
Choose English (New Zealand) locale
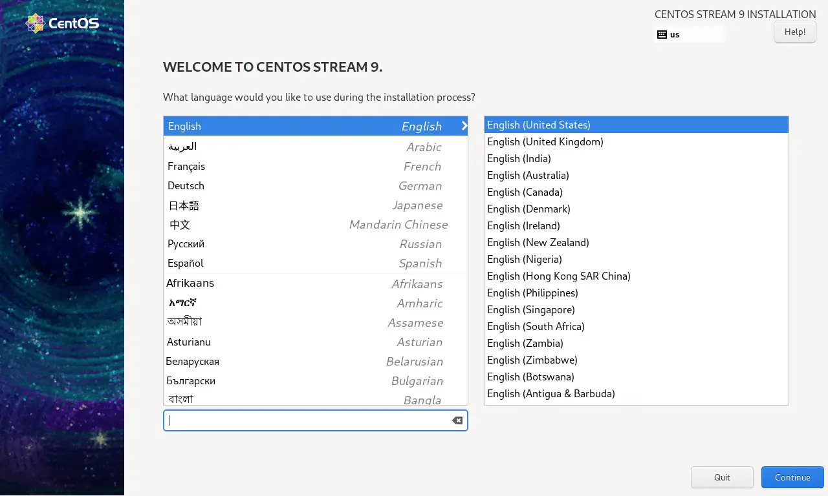[x=637, y=242]
